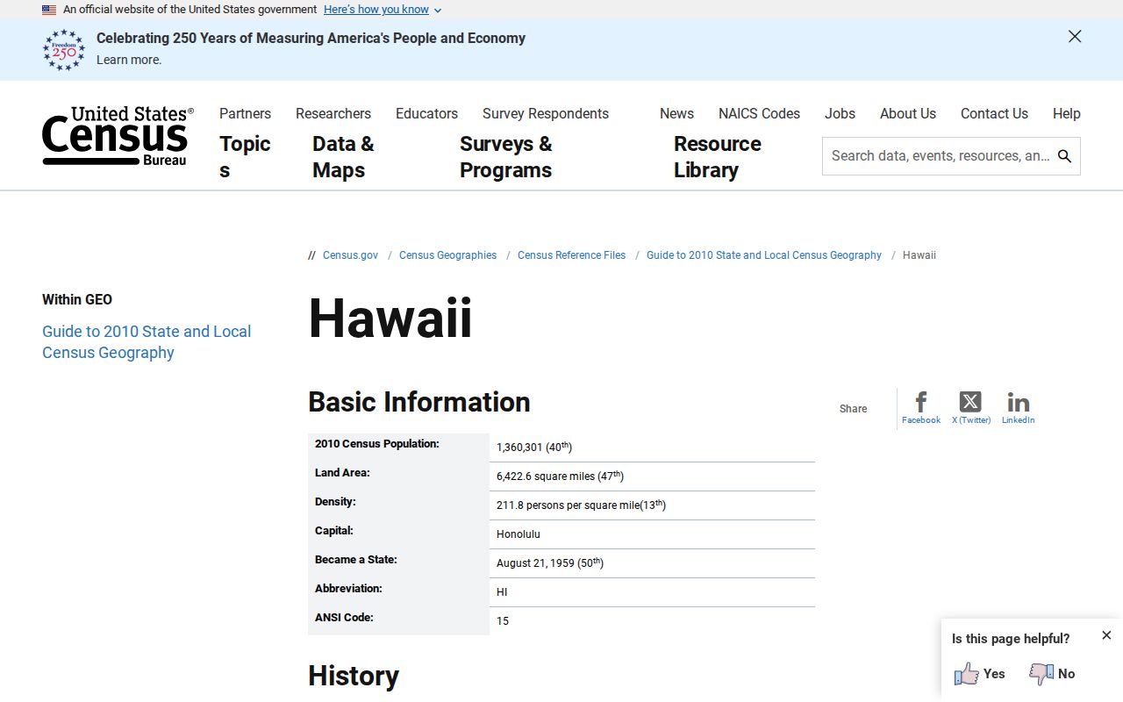Select the 'August 21, 1959' statehood date
Screen dimensions: 1123x702
tap(535, 563)
